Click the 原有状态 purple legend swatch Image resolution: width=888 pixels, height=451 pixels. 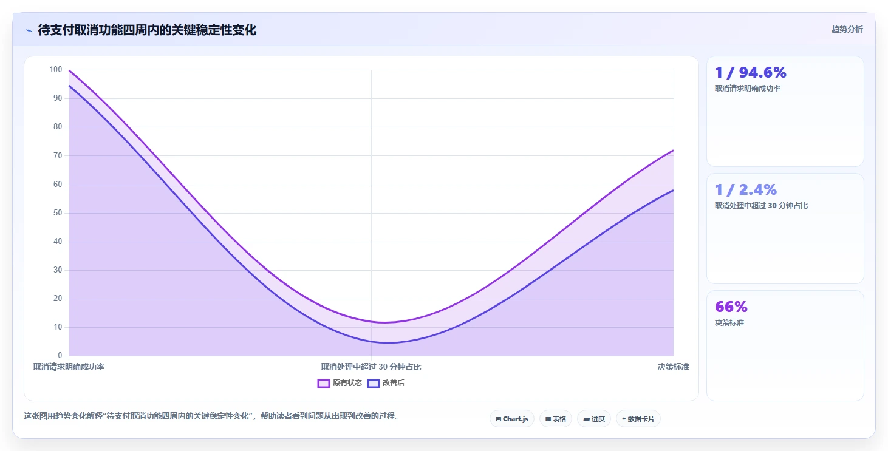click(324, 383)
